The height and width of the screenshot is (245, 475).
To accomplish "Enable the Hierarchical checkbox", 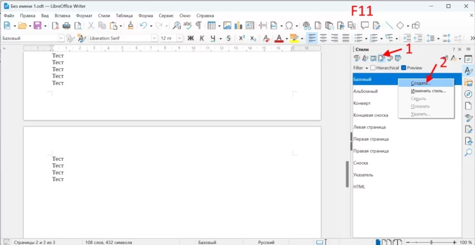I will (373, 68).
